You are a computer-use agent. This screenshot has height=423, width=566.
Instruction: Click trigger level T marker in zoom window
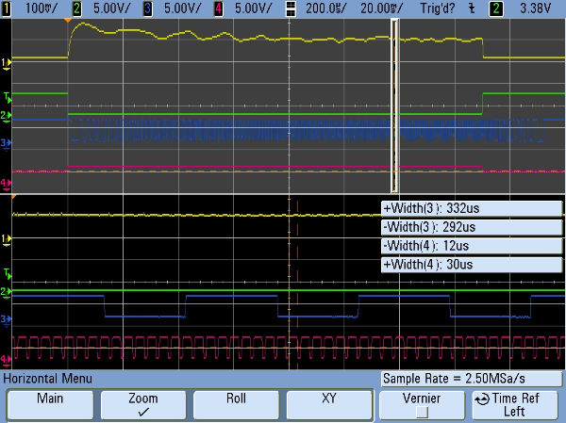[8, 274]
